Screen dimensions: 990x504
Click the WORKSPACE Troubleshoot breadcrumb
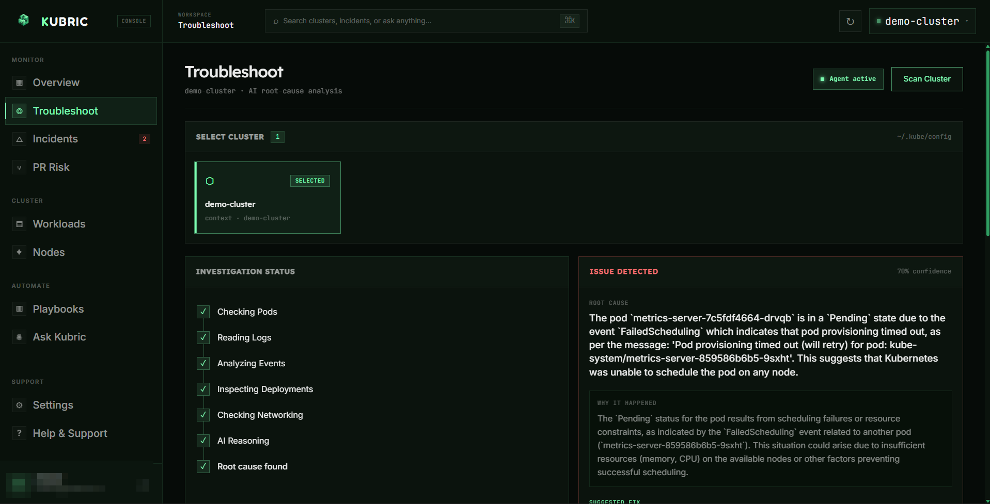(x=206, y=21)
